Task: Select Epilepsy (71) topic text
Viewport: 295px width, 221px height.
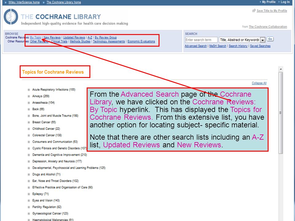Action: point(41,194)
